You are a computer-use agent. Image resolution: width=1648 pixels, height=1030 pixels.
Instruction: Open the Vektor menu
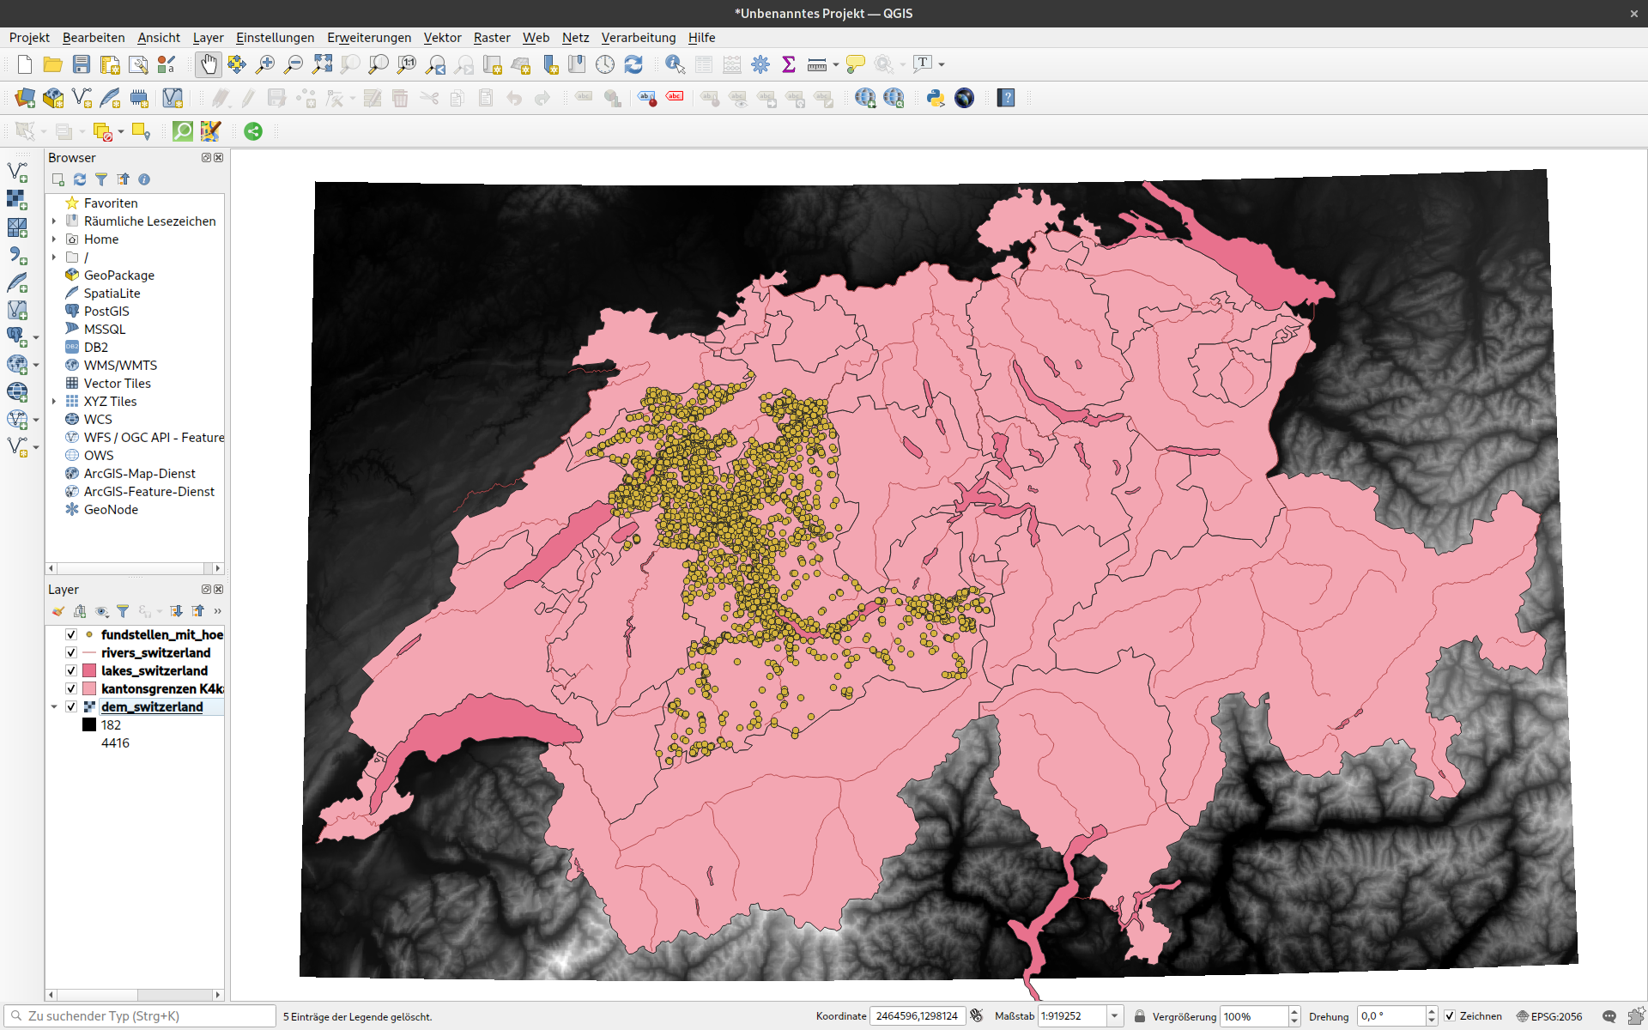tap(442, 37)
